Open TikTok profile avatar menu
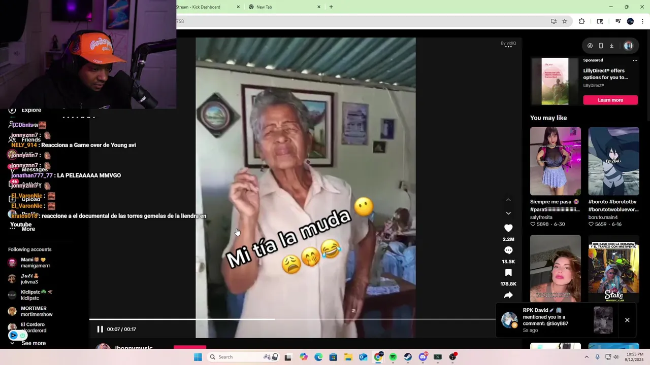The width and height of the screenshot is (650, 365). point(628,46)
